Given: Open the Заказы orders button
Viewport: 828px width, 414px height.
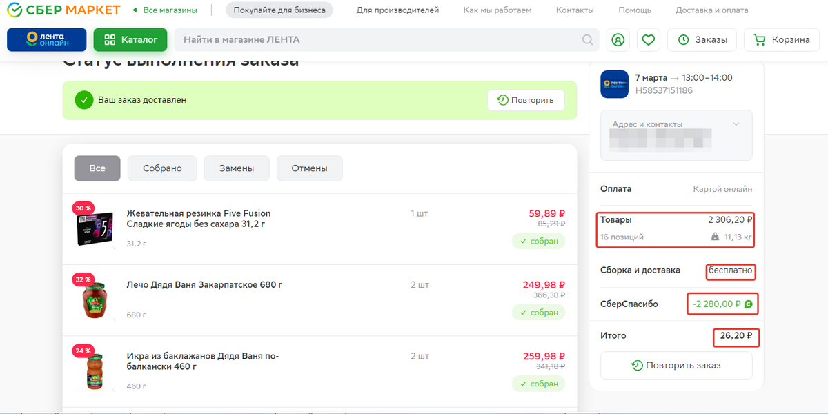Looking at the screenshot, I should (702, 40).
